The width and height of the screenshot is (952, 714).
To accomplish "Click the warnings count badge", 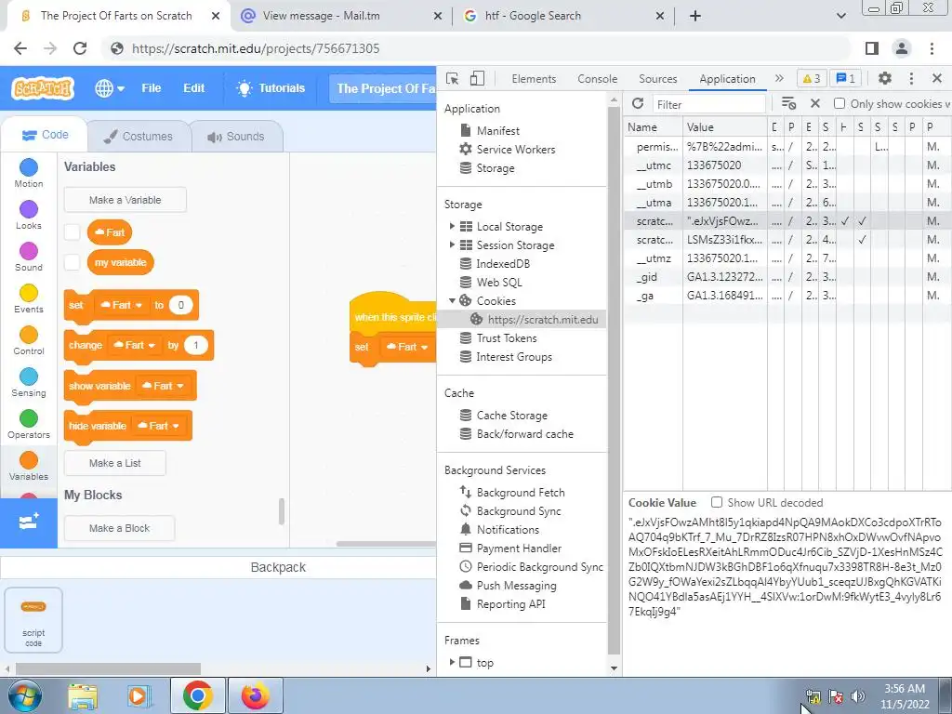I will pos(811,78).
